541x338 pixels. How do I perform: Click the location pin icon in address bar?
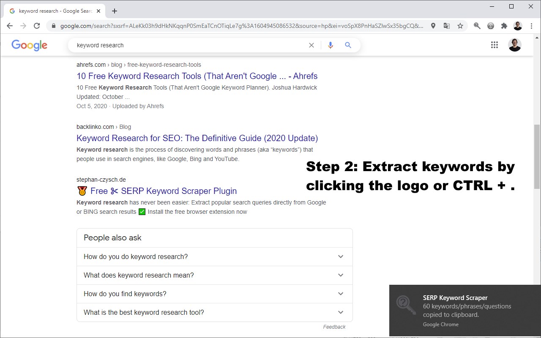click(x=433, y=26)
